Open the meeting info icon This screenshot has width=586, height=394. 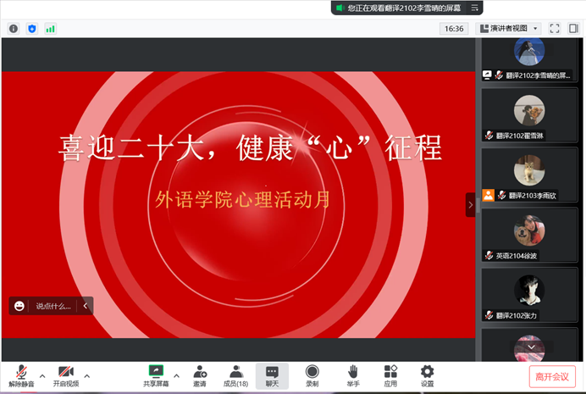(x=14, y=28)
